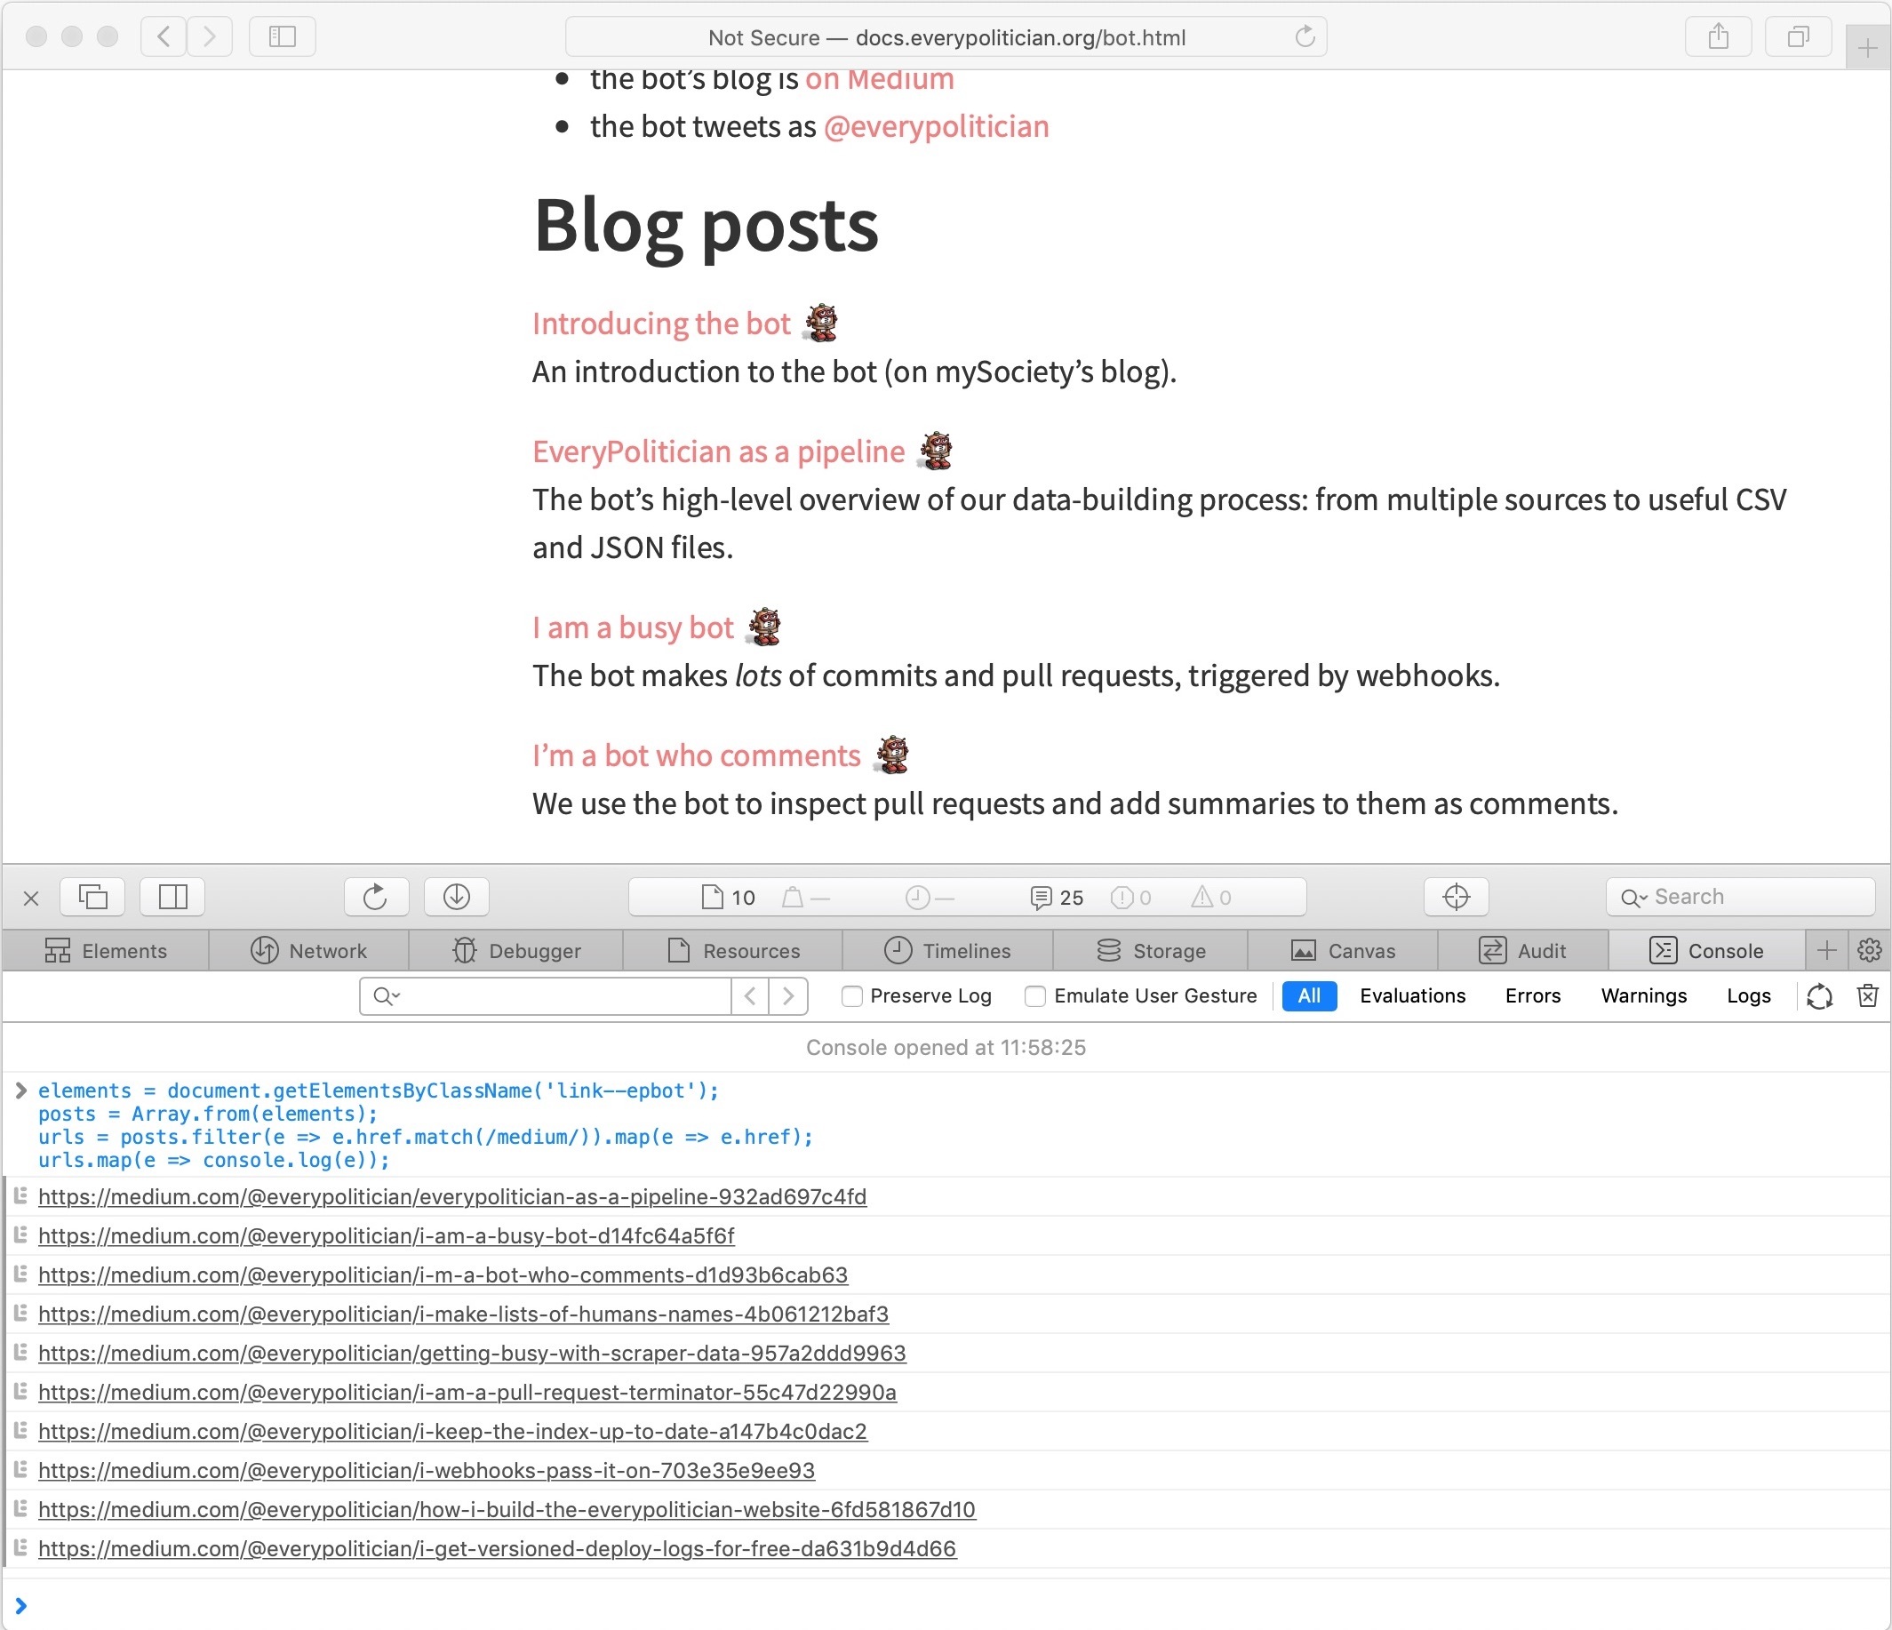
Task: Go to next console search result
Action: 788,995
